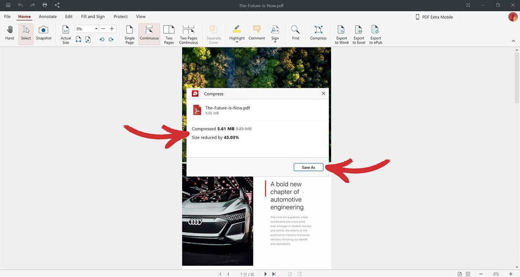Print the document

45,5
